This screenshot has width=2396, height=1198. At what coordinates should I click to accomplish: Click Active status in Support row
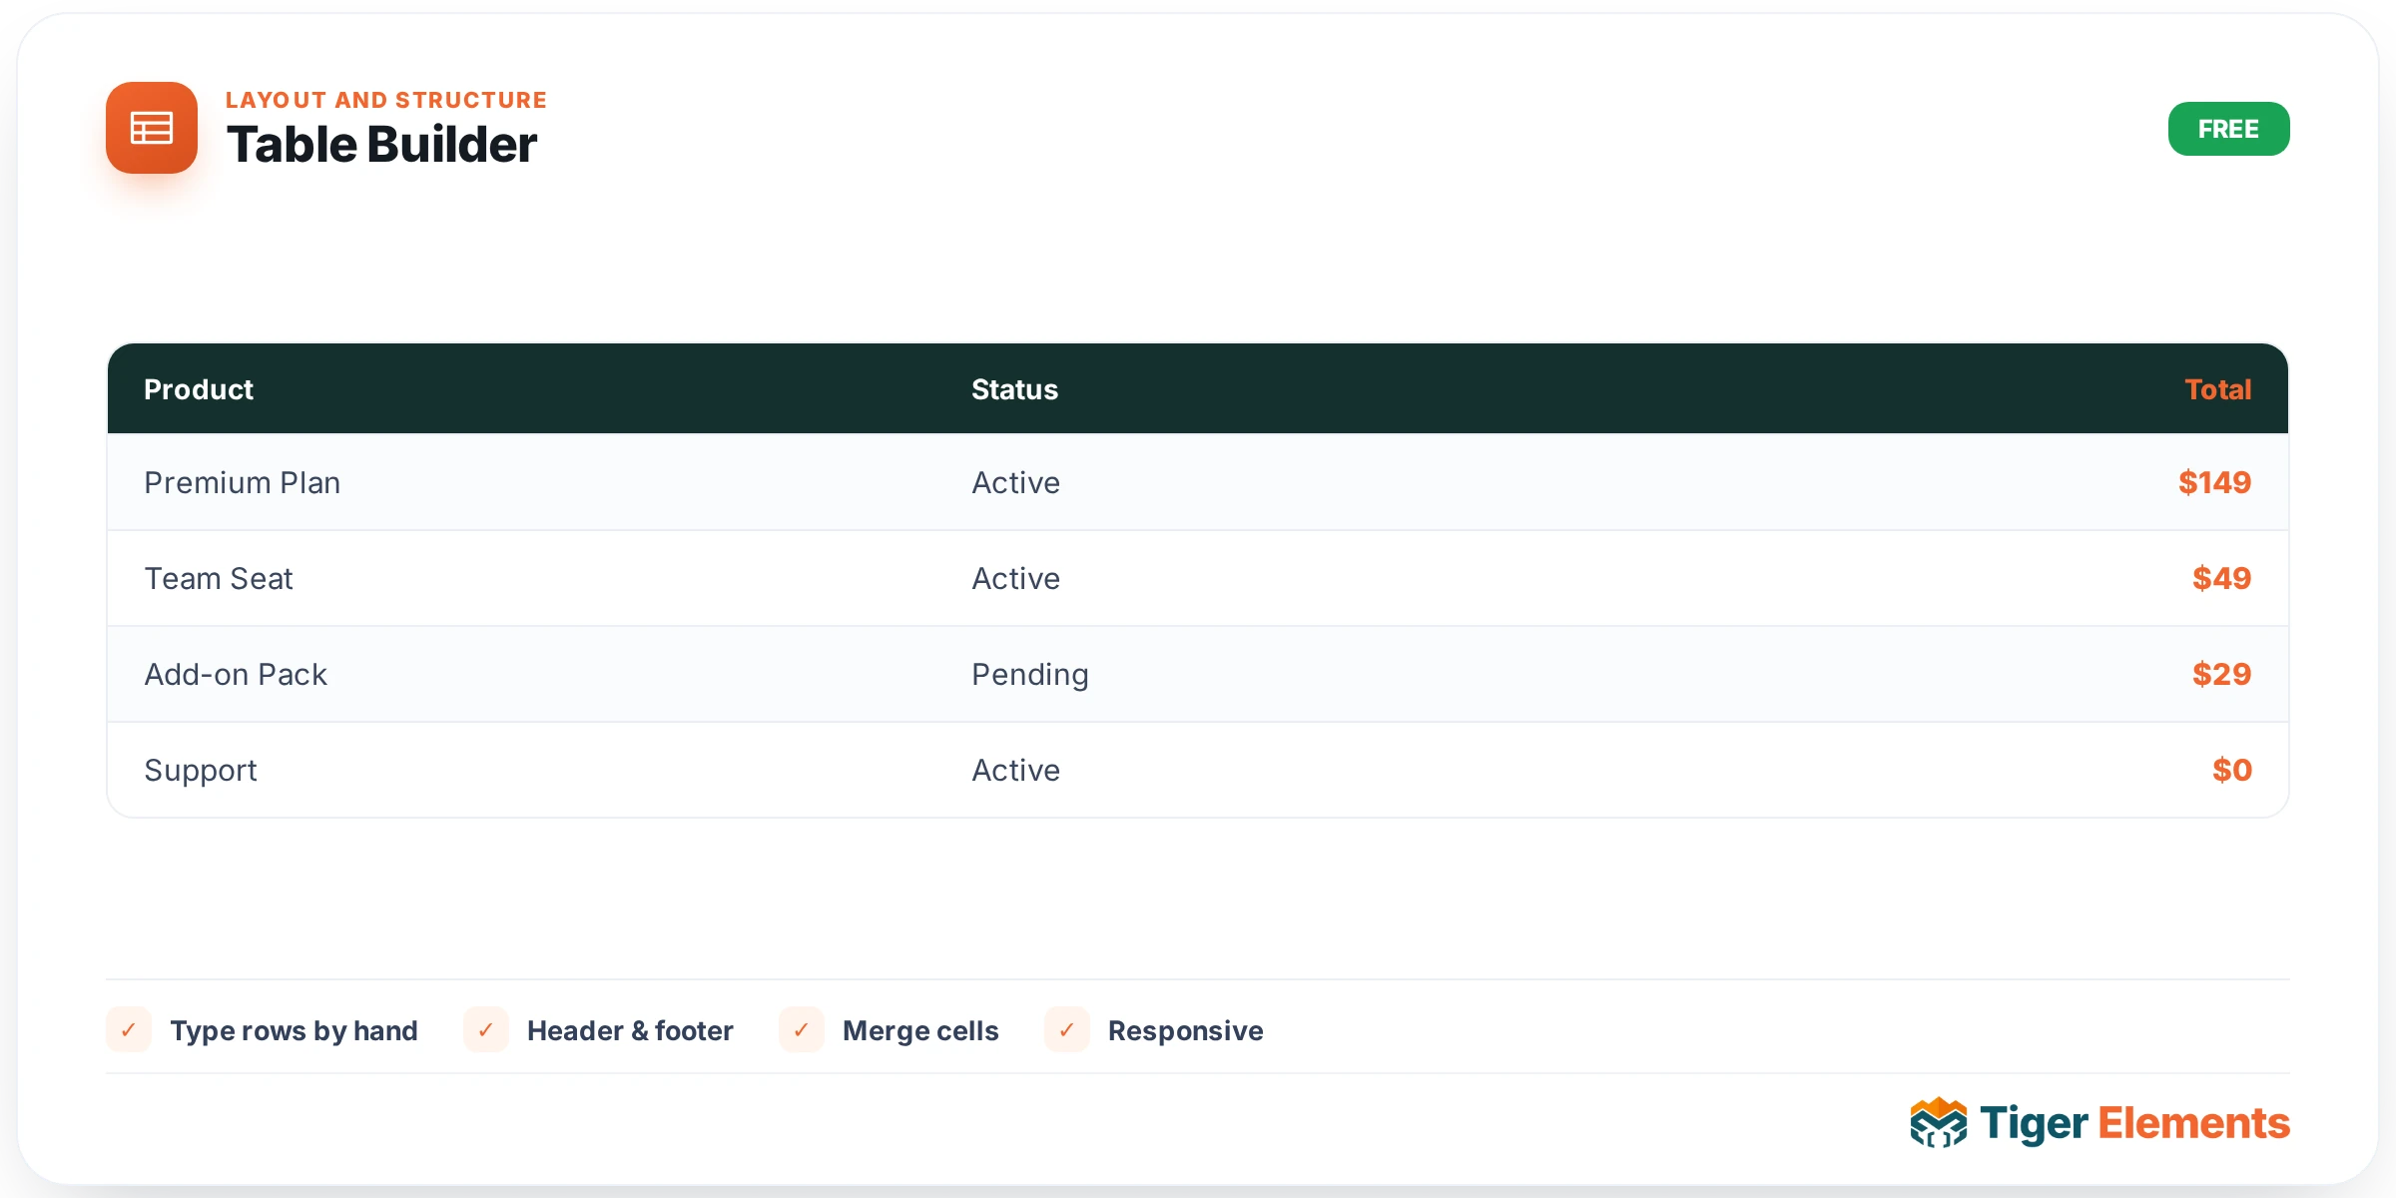click(1015, 770)
